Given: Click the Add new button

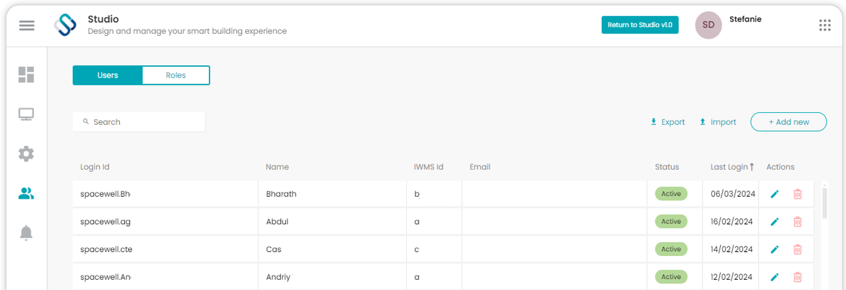Looking at the screenshot, I should (x=788, y=122).
